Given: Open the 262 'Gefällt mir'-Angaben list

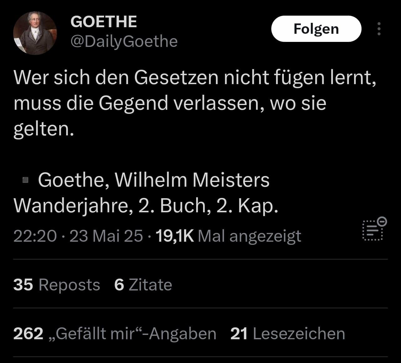Looking at the screenshot, I should [x=115, y=334].
